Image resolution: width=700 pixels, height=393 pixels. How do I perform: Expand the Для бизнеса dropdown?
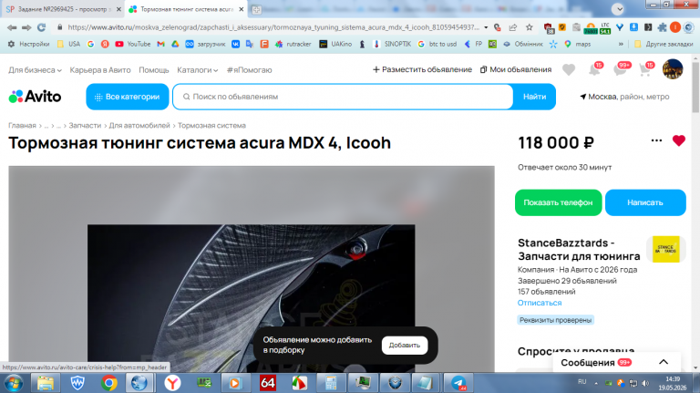pyautogui.click(x=35, y=70)
